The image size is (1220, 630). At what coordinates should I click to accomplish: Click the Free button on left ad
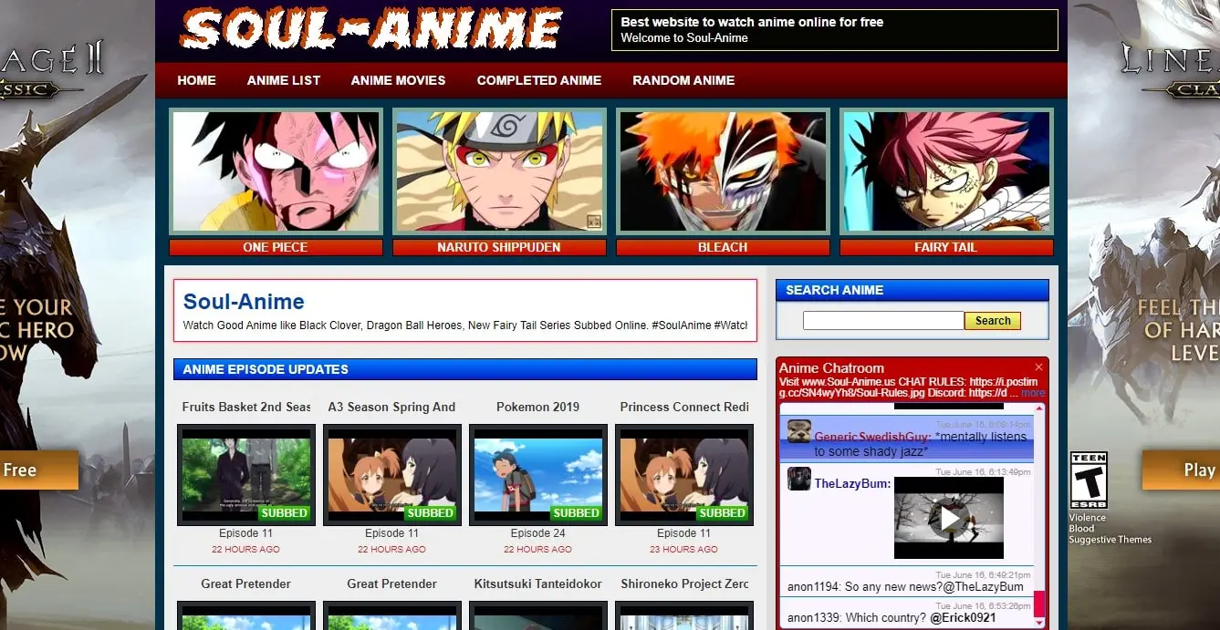pos(39,470)
